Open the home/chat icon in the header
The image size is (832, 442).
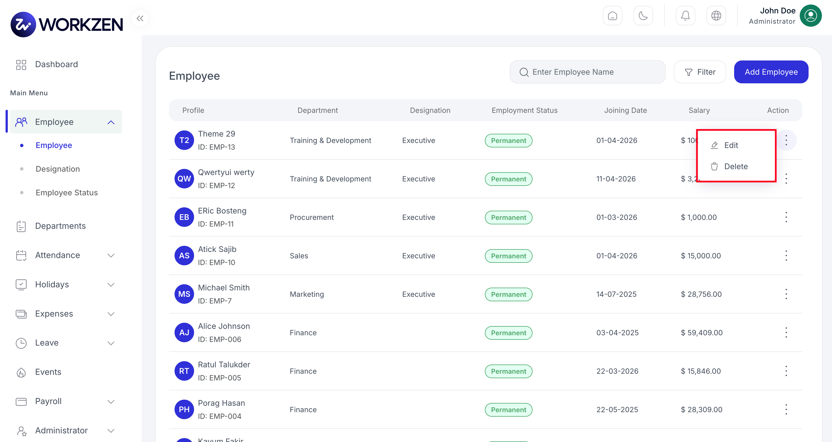(x=612, y=16)
